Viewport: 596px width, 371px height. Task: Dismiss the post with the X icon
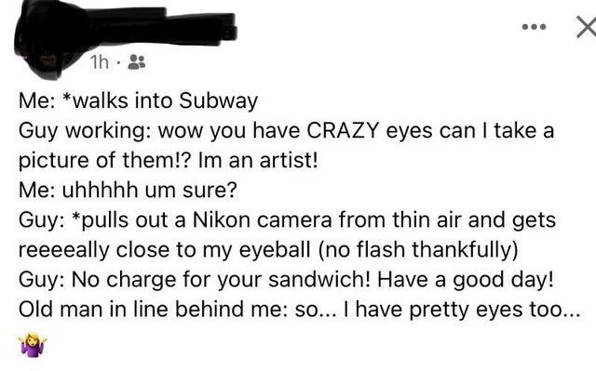[x=586, y=27]
